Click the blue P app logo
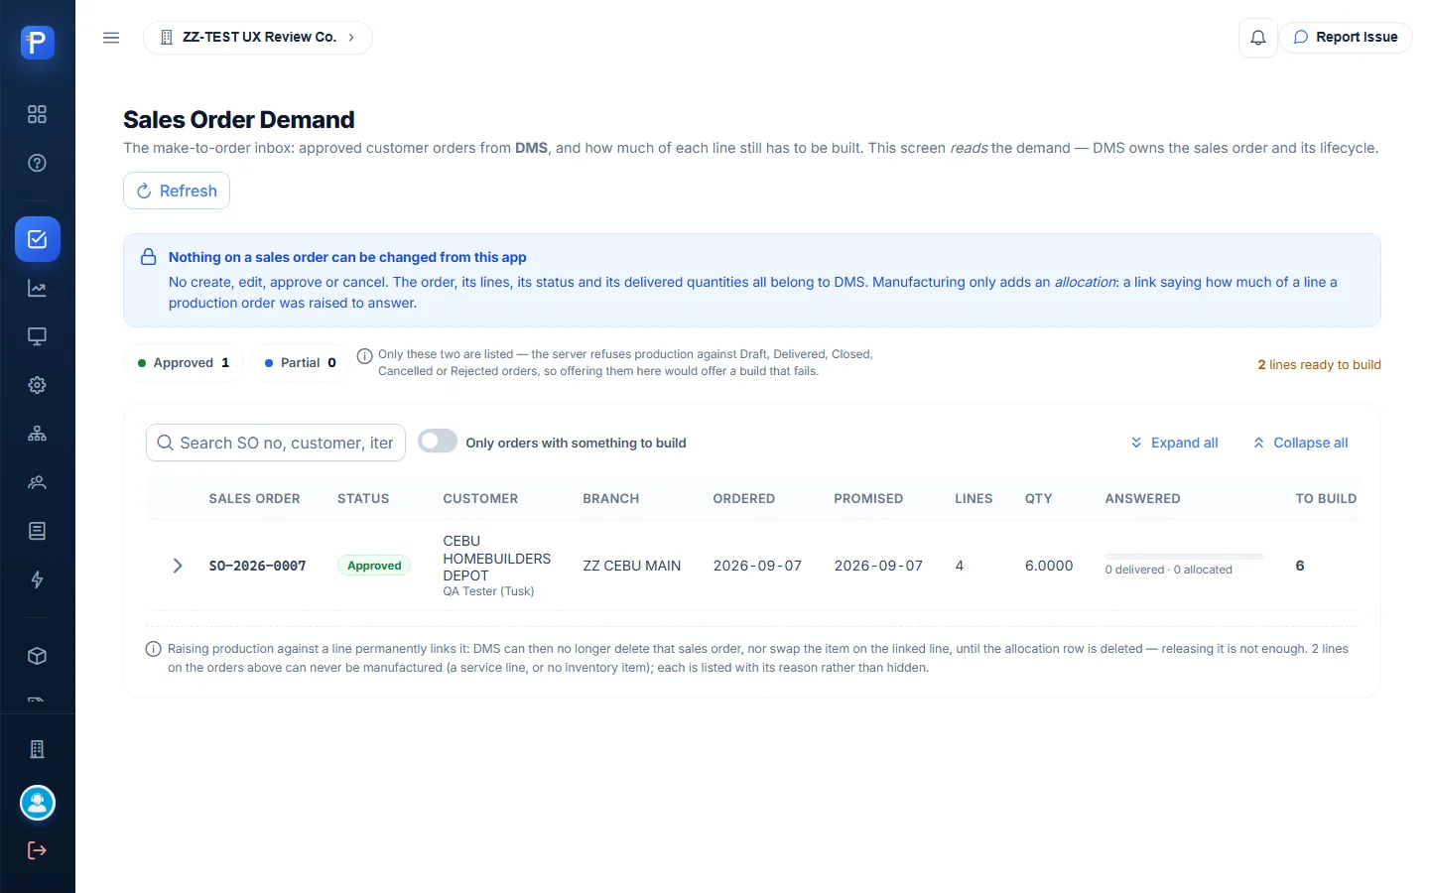This screenshot has height=893, width=1429. [38, 43]
